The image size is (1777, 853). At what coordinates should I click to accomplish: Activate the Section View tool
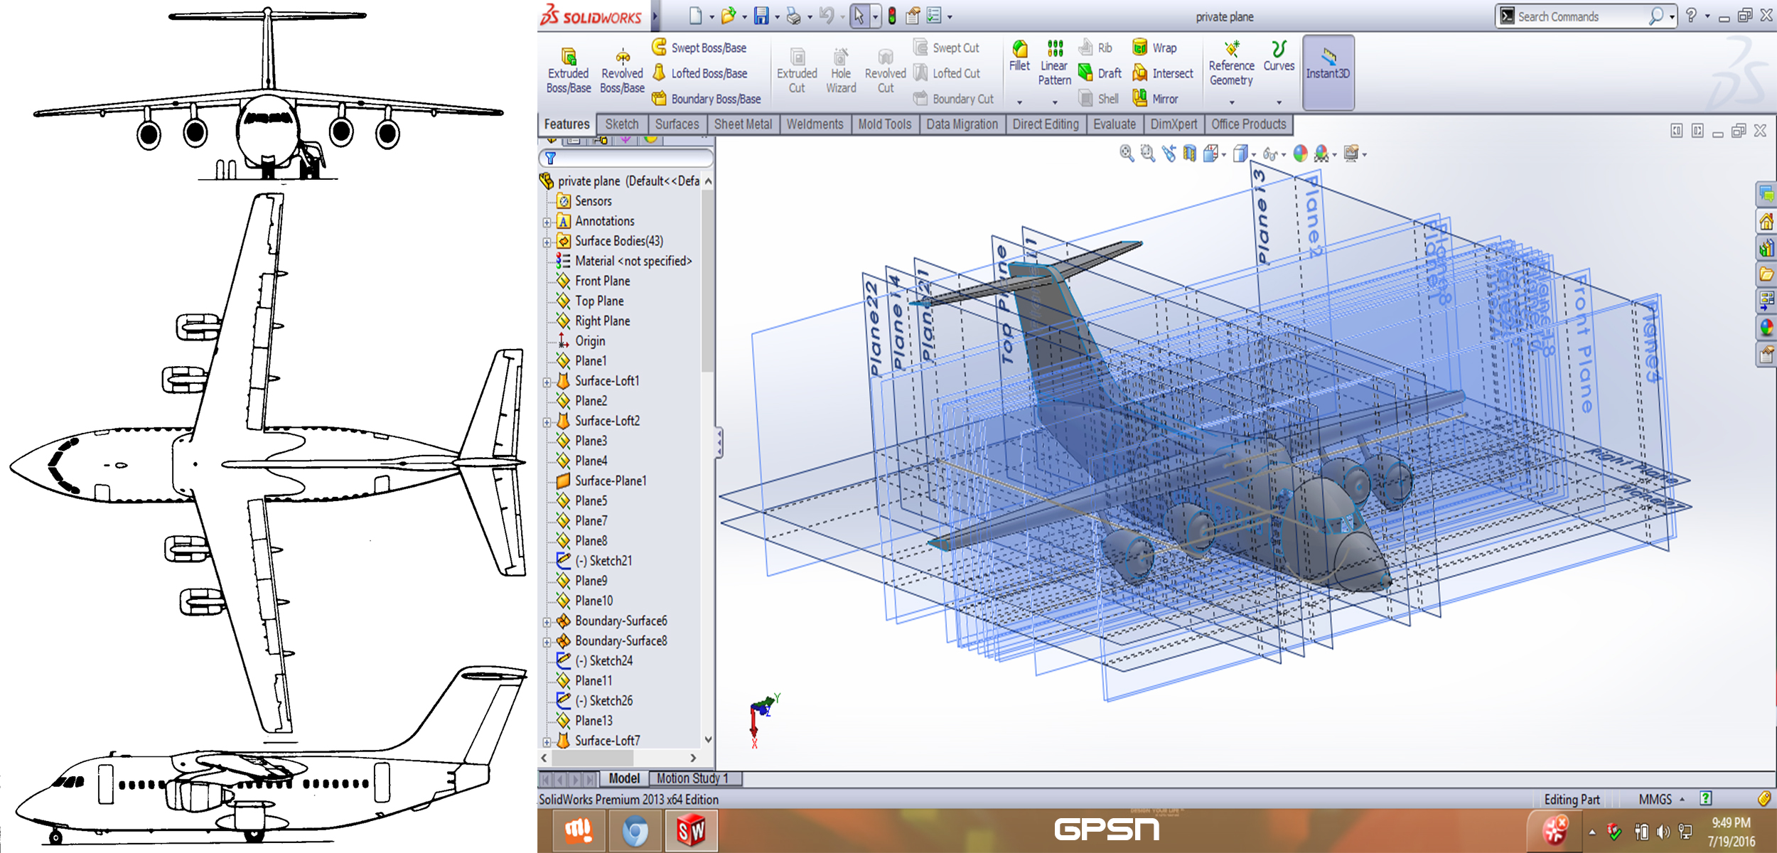click(1189, 154)
